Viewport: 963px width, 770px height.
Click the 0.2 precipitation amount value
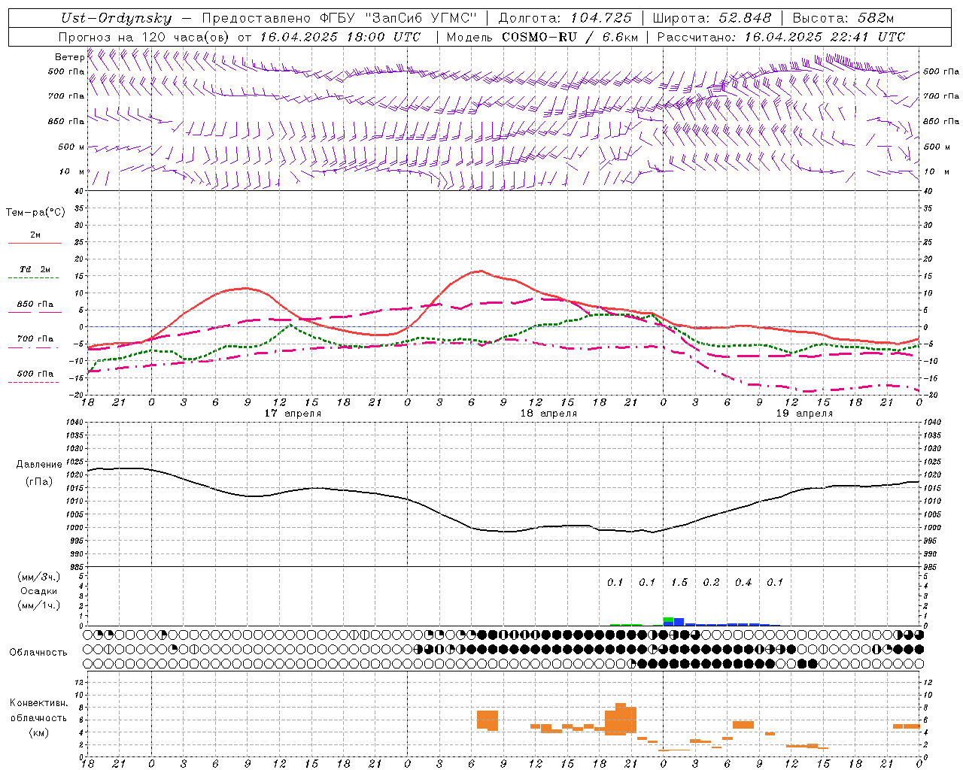[x=711, y=582]
